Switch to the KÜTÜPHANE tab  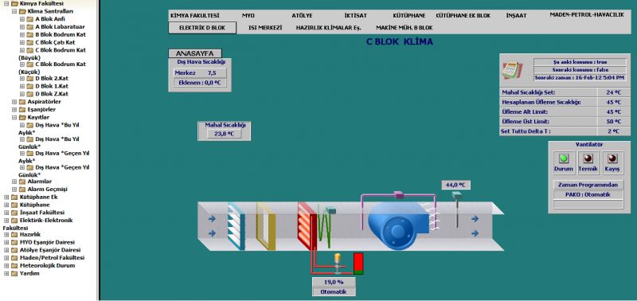pos(408,15)
